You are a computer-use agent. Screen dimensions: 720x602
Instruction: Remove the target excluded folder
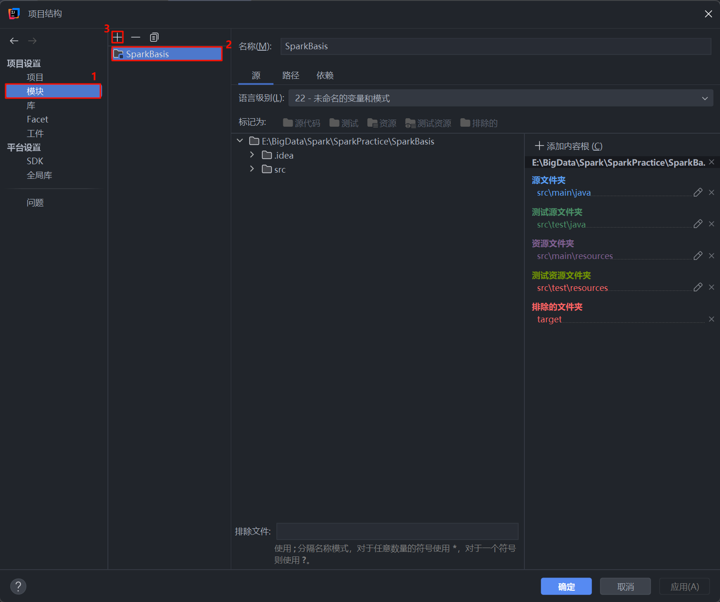tap(712, 319)
